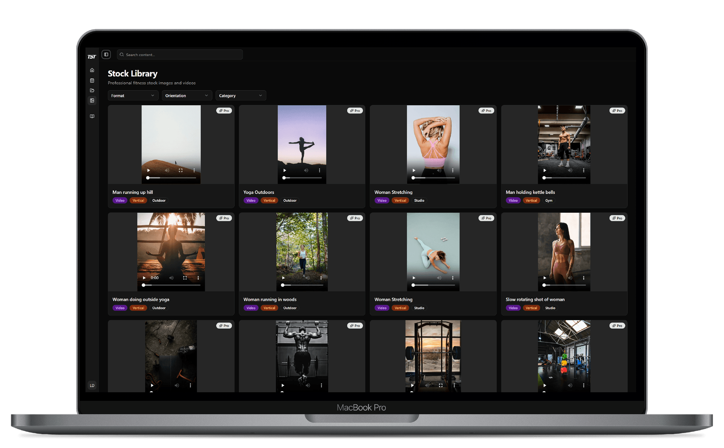The image size is (724, 448).
Task: Select the Vertical tag under Yoga Outdoors
Action: click(269, 200)
